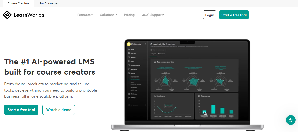Open the Pricing page

pos(129,15)
